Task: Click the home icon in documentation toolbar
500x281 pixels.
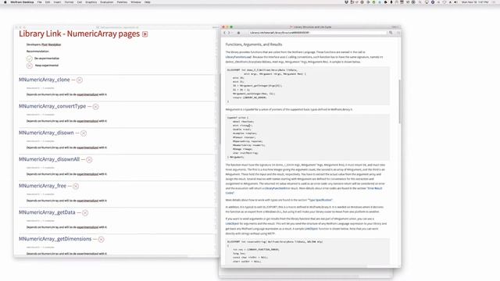Action: 238,33
